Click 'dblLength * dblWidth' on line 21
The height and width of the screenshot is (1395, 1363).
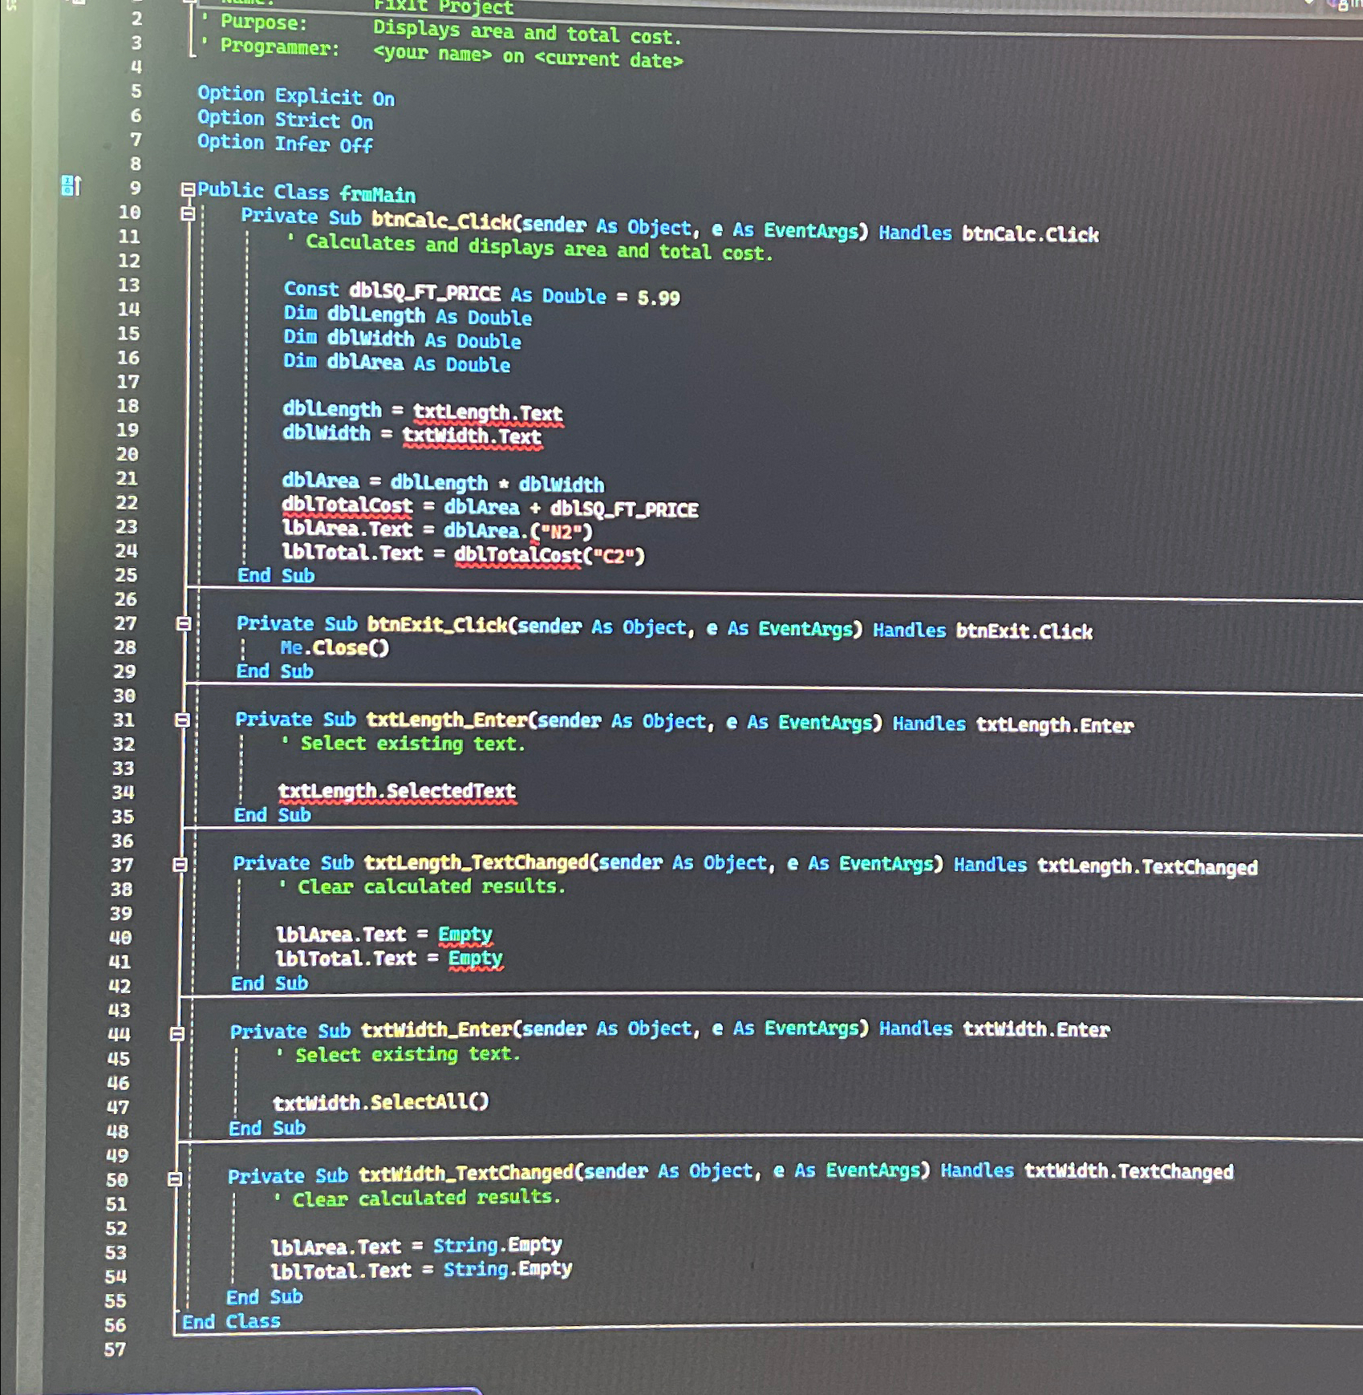pos(497,483)
